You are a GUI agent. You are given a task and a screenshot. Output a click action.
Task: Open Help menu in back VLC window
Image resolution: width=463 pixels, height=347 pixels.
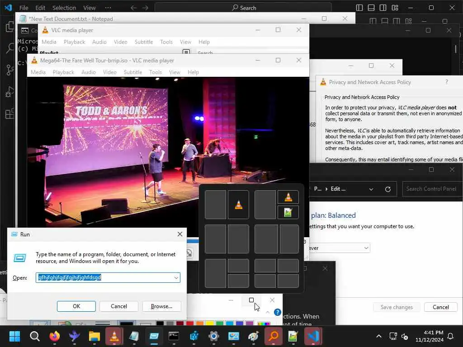(204, 42)
